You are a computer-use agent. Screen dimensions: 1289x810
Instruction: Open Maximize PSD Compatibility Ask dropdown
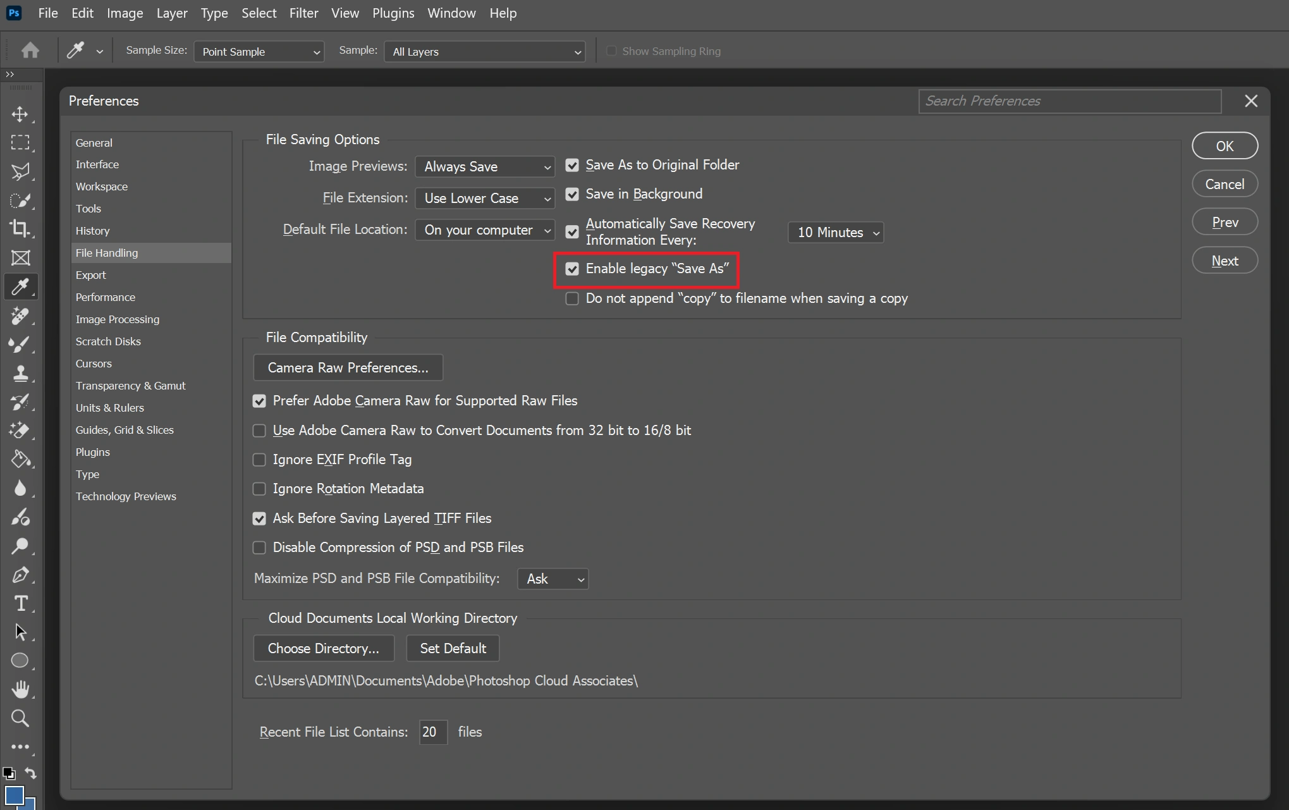click(553, 579)
